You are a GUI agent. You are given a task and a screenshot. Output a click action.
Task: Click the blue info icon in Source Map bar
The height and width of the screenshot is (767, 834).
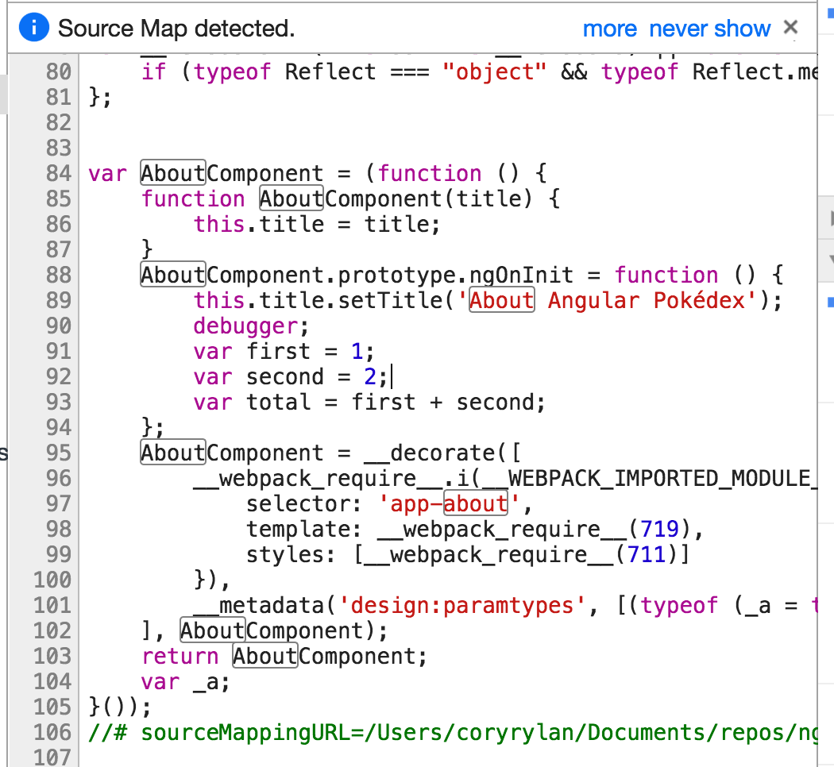[34, 27]
